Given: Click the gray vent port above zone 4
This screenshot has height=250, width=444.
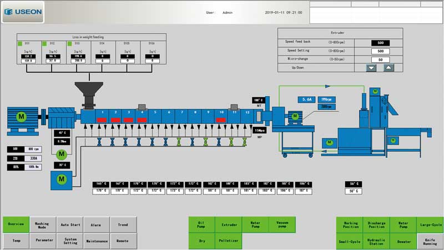Looking at the screenshot, I should tap(142, 107).
